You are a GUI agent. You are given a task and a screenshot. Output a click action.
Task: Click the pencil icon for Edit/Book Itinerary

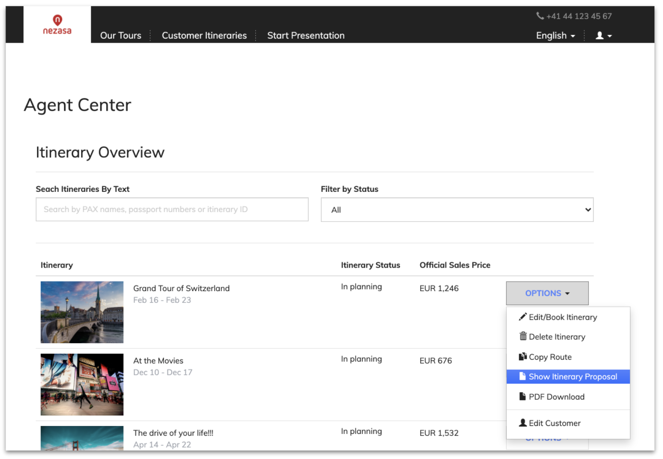coord(523,317)
